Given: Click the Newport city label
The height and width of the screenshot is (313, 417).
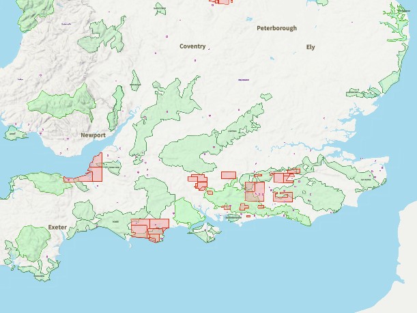Looking at the screenshot, I should pyautogui.click(x=93, y=135).
